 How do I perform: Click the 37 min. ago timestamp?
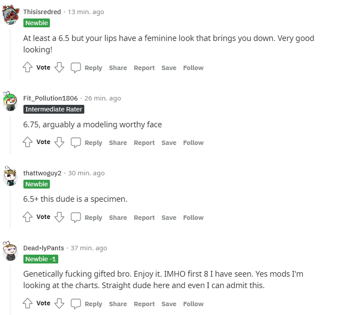tap(89, 248)
